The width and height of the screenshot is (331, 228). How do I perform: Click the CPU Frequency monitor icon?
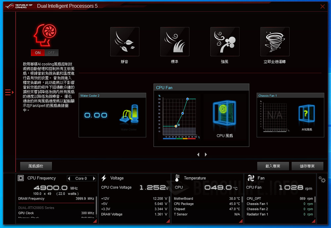pos(22,178)
